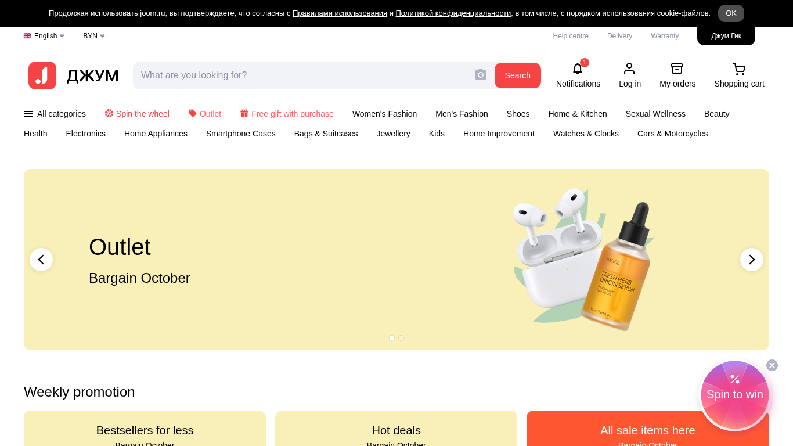Browse Shoes category
The width and height of the screenshot is (793, 446).
518,114
